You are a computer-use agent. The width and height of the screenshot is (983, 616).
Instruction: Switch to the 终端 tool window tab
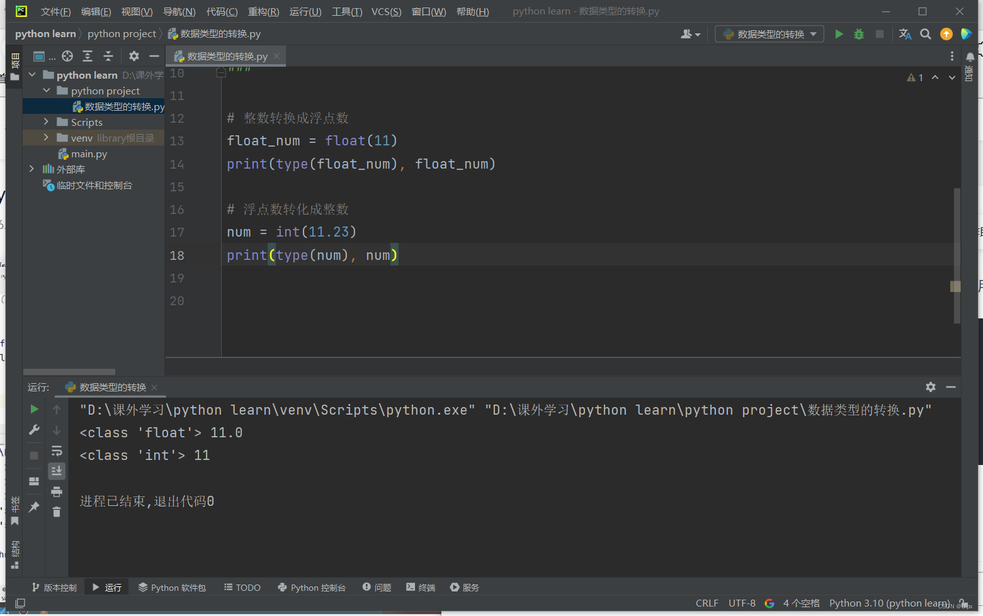(420, 587)
